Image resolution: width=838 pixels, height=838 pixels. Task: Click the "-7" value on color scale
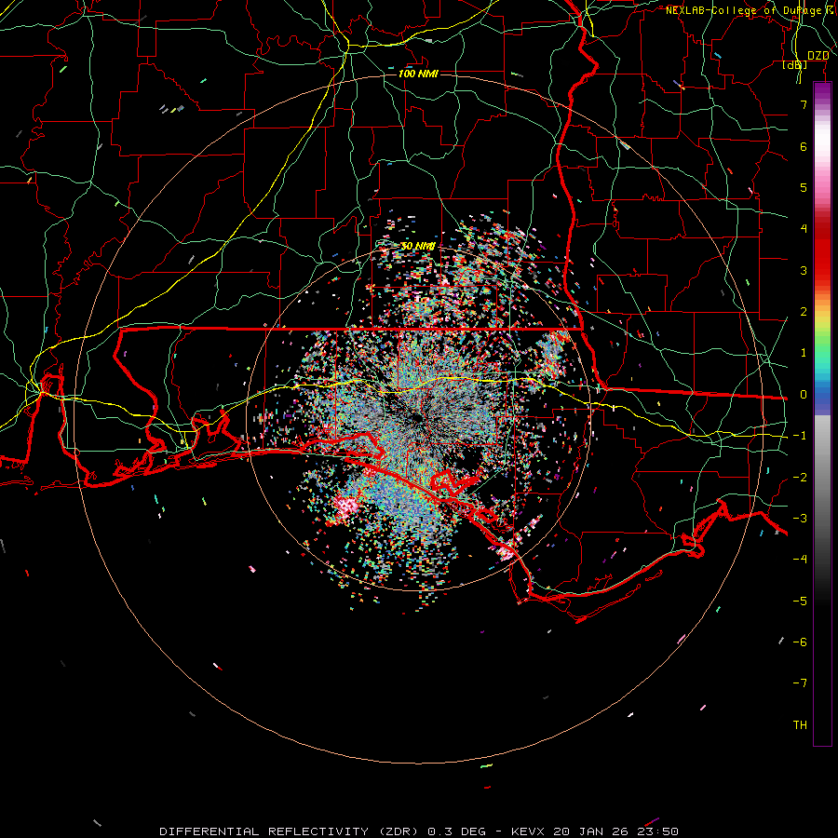coord(800,683)
